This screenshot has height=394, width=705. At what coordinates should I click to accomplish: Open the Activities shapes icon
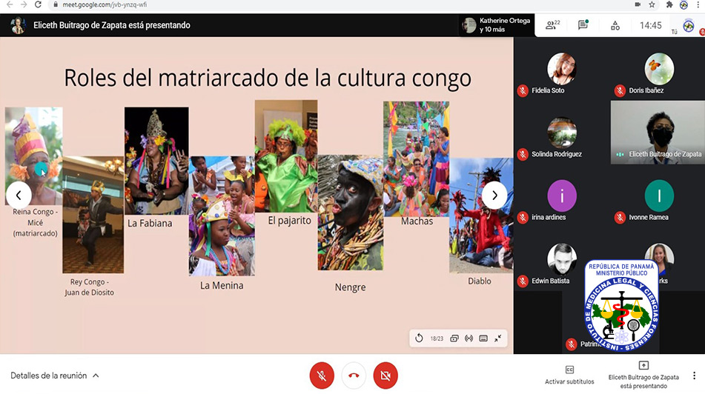click(x=615, y=26)
